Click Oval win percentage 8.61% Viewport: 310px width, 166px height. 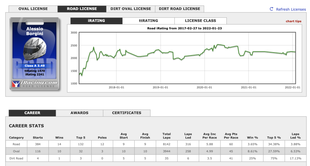(x=252, y=151)
